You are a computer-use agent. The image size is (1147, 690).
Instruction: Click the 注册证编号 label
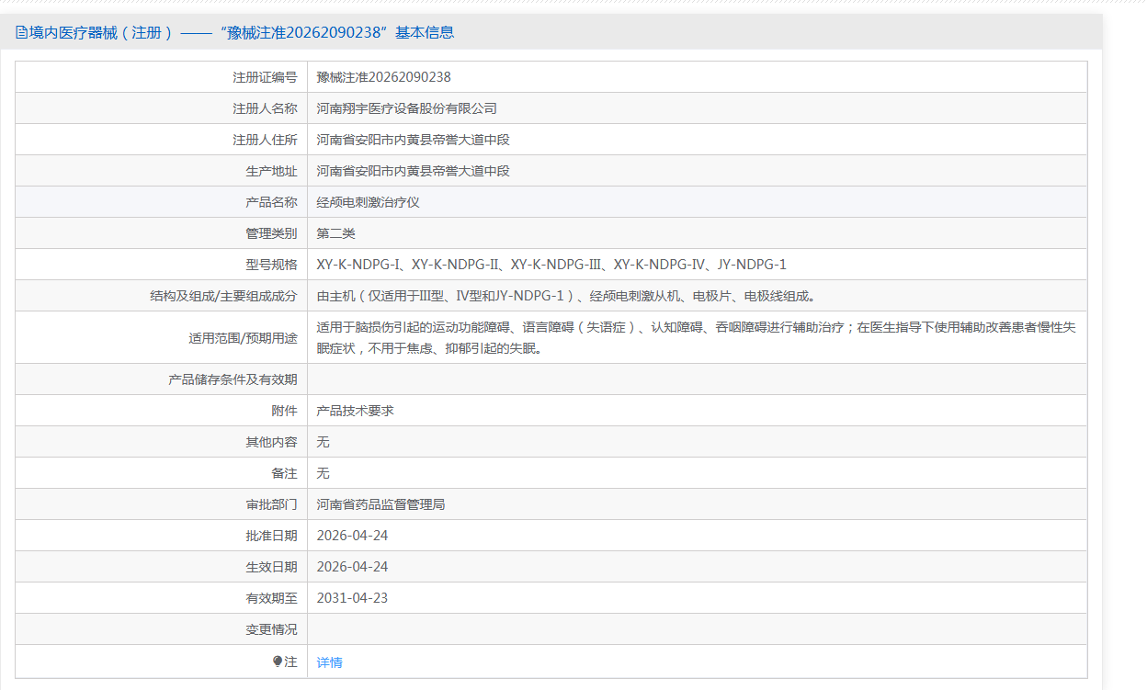pyautogui.click(x=265, y=77)
